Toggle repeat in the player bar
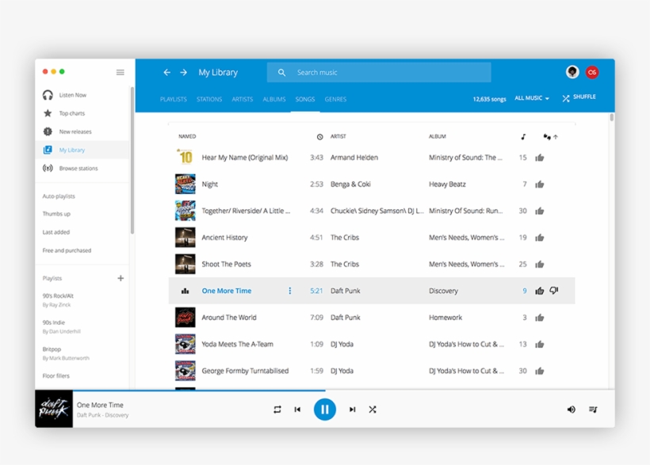 [277, 410]
